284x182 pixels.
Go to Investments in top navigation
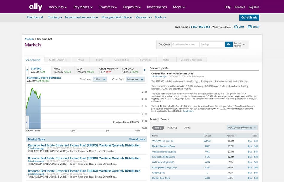click(x=157, y=7)
